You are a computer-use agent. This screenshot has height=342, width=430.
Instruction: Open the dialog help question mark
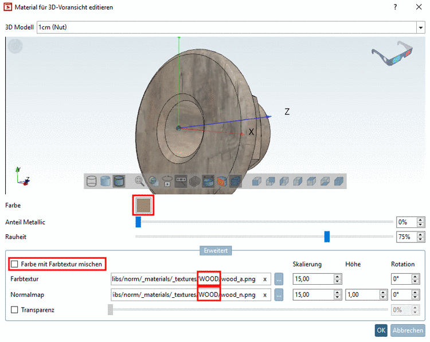coord(395,7)
